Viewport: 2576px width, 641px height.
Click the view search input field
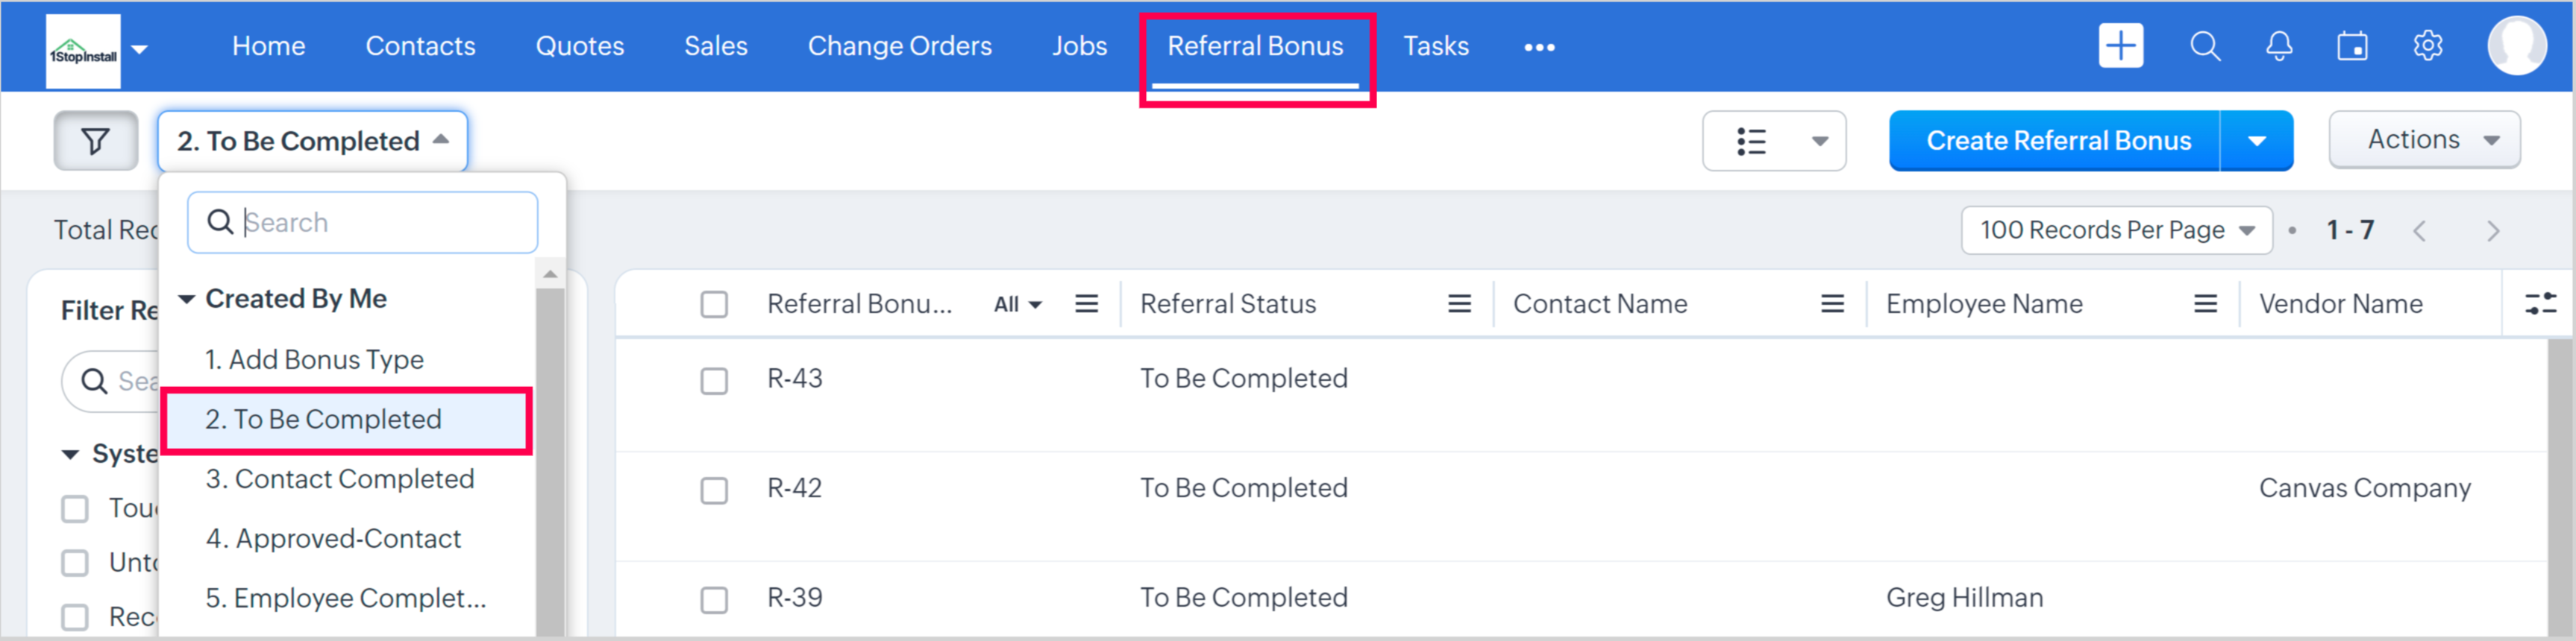tap(380, 223)
